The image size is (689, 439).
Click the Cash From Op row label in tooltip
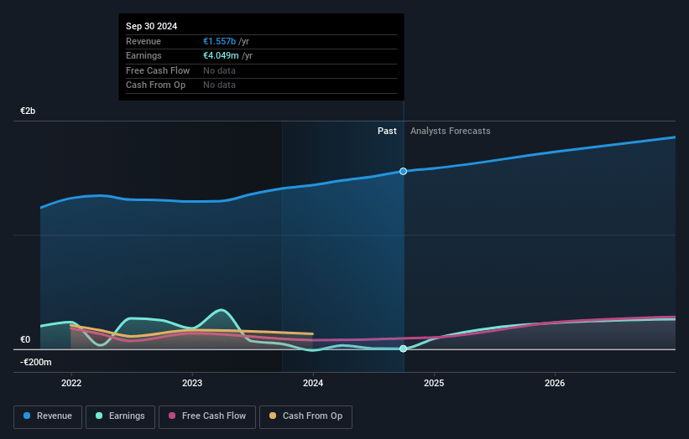point(155,85)
